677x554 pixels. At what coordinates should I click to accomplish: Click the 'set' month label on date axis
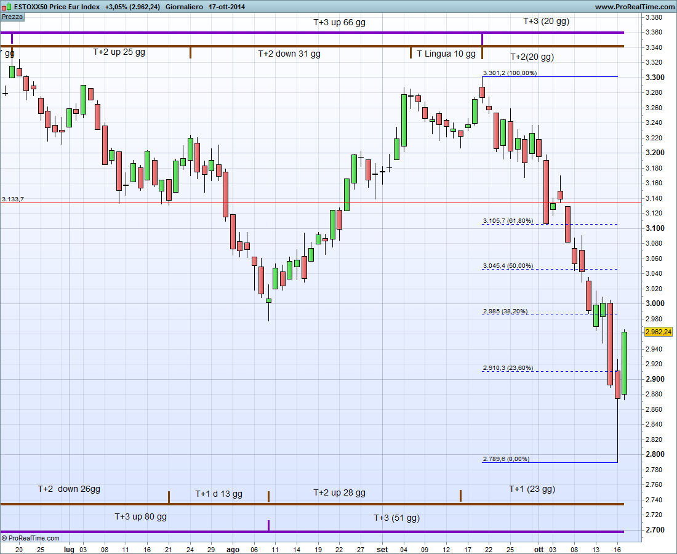click(382, 550)
